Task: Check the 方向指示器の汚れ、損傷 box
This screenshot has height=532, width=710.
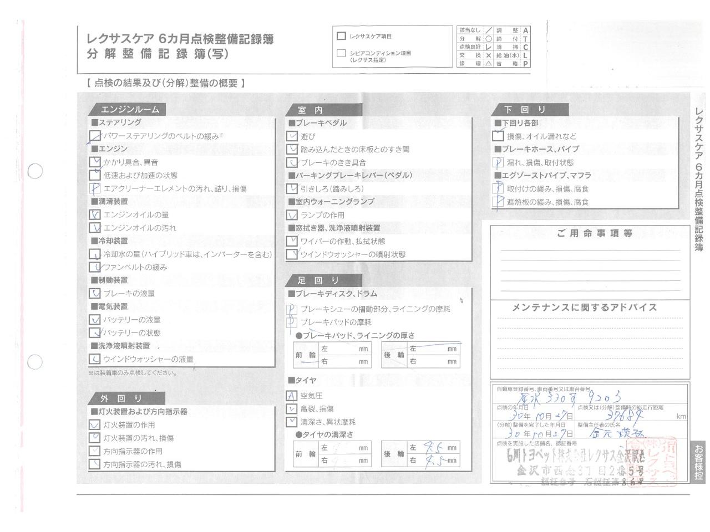Action: click(x=95, y=464)
